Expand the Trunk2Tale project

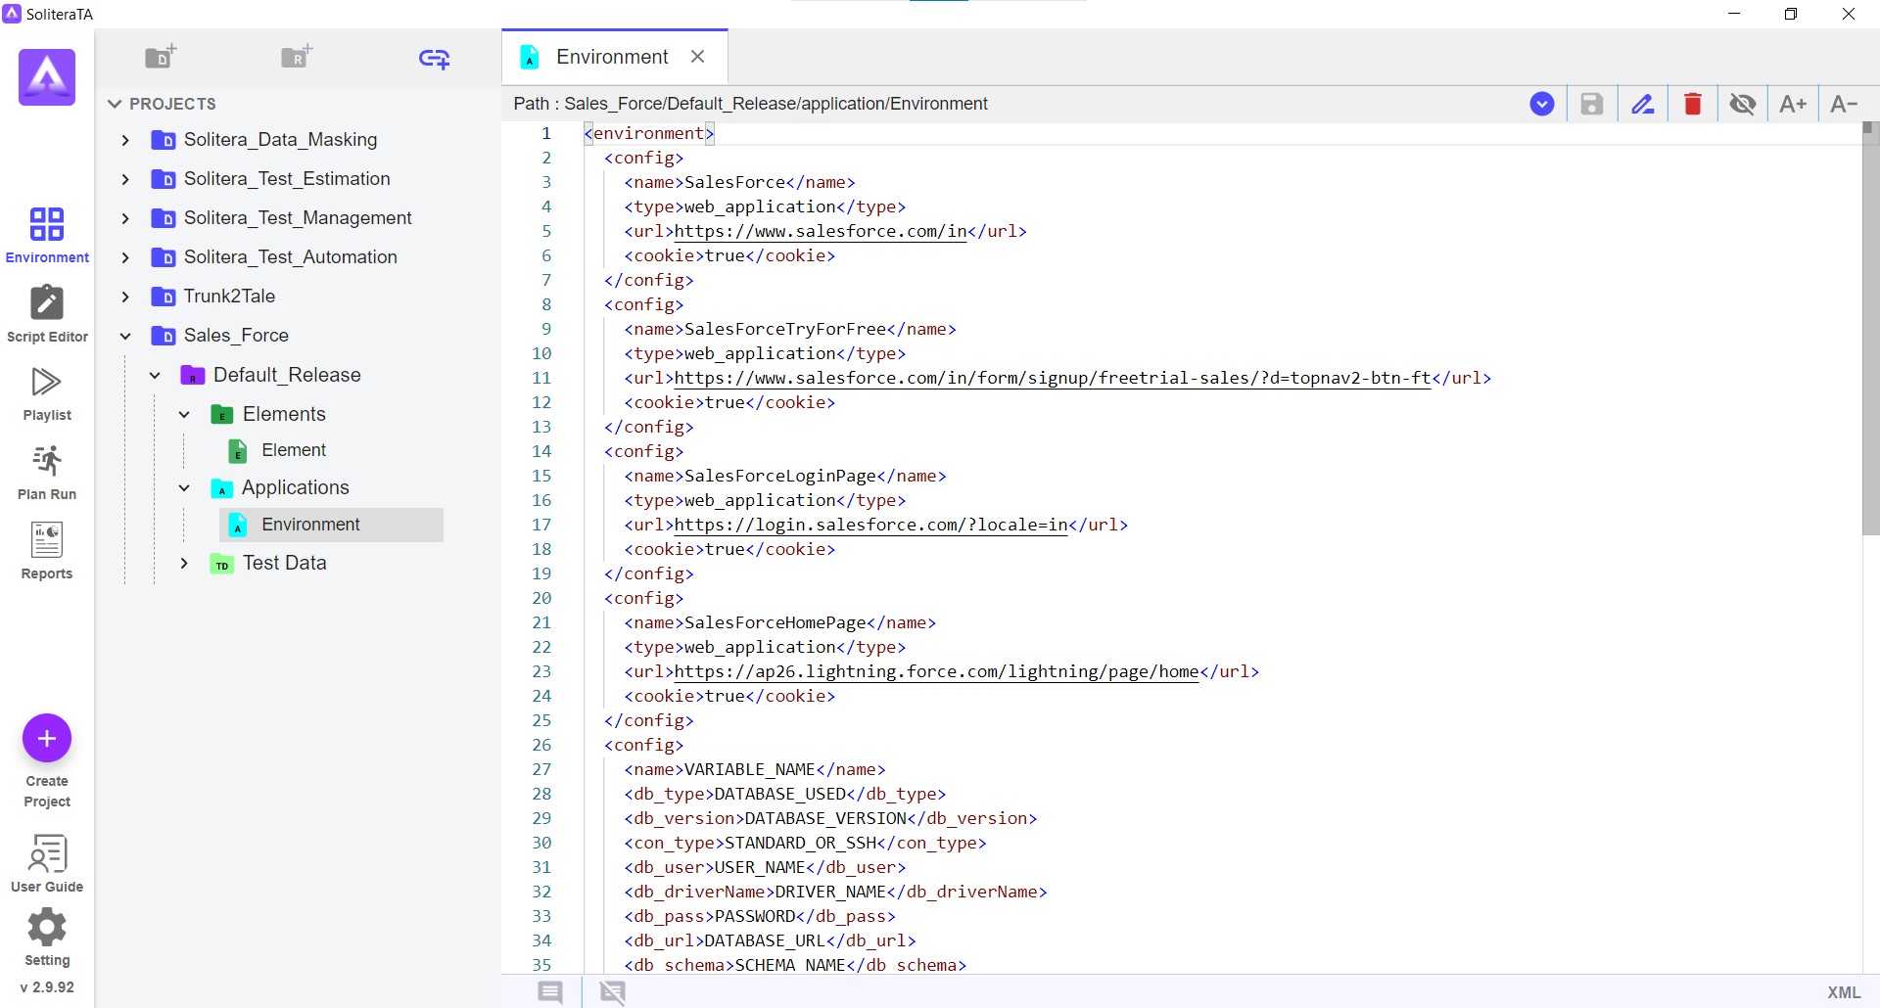tap(125, 297)
